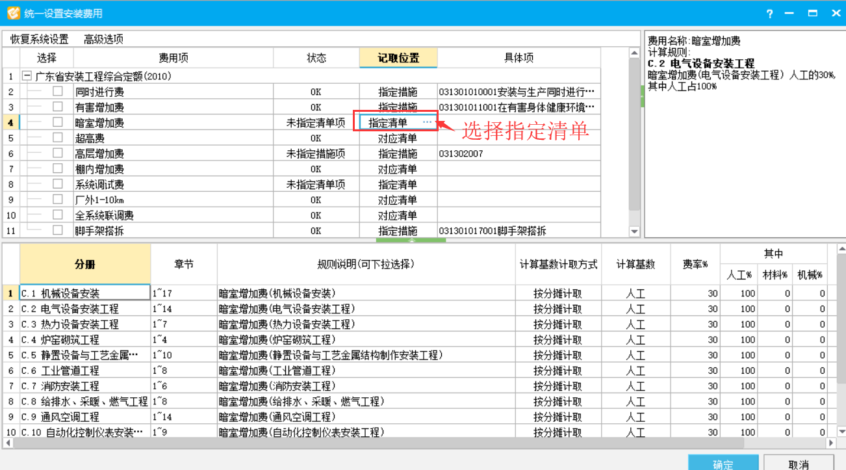Check the 棚内增加费 checkbox

[x=58, y=168]
